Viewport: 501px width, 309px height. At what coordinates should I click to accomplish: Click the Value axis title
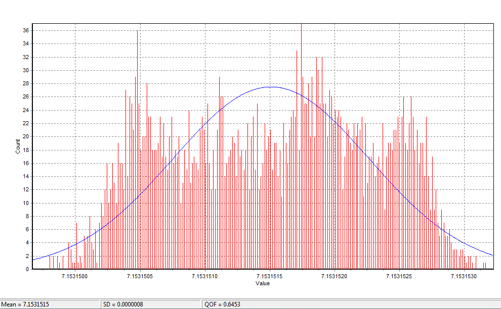pyautogui.click(x=262, y=283)
